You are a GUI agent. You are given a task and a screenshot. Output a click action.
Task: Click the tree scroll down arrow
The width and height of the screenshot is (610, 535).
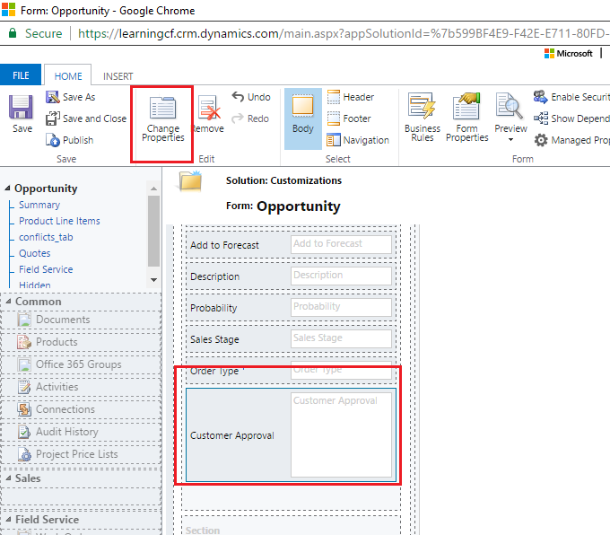pos(153,279)
